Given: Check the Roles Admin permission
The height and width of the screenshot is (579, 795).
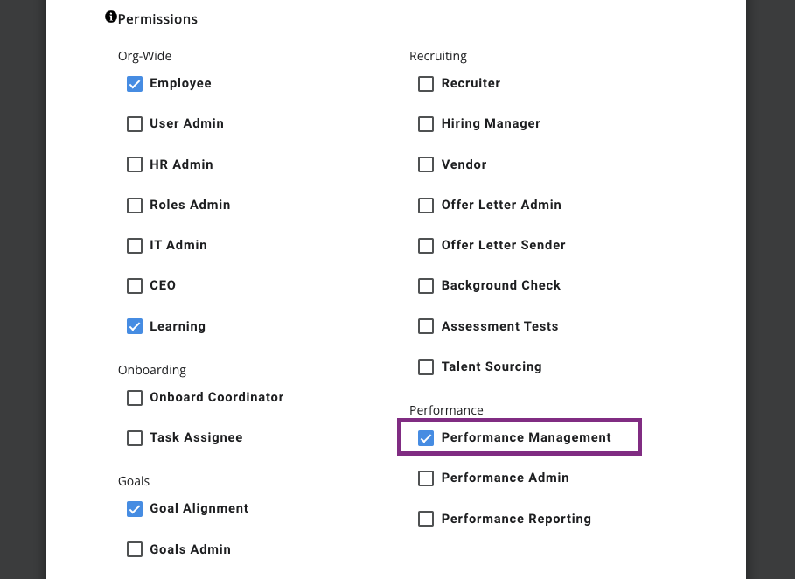Looking at the screenshot, I should (135, 206).
